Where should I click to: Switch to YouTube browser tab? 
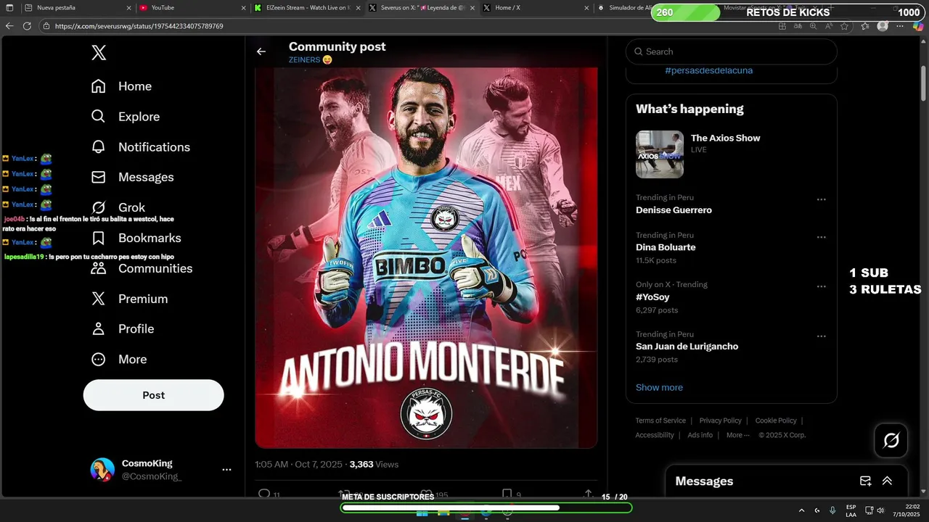pyautogui.click(x=192, y=8)
